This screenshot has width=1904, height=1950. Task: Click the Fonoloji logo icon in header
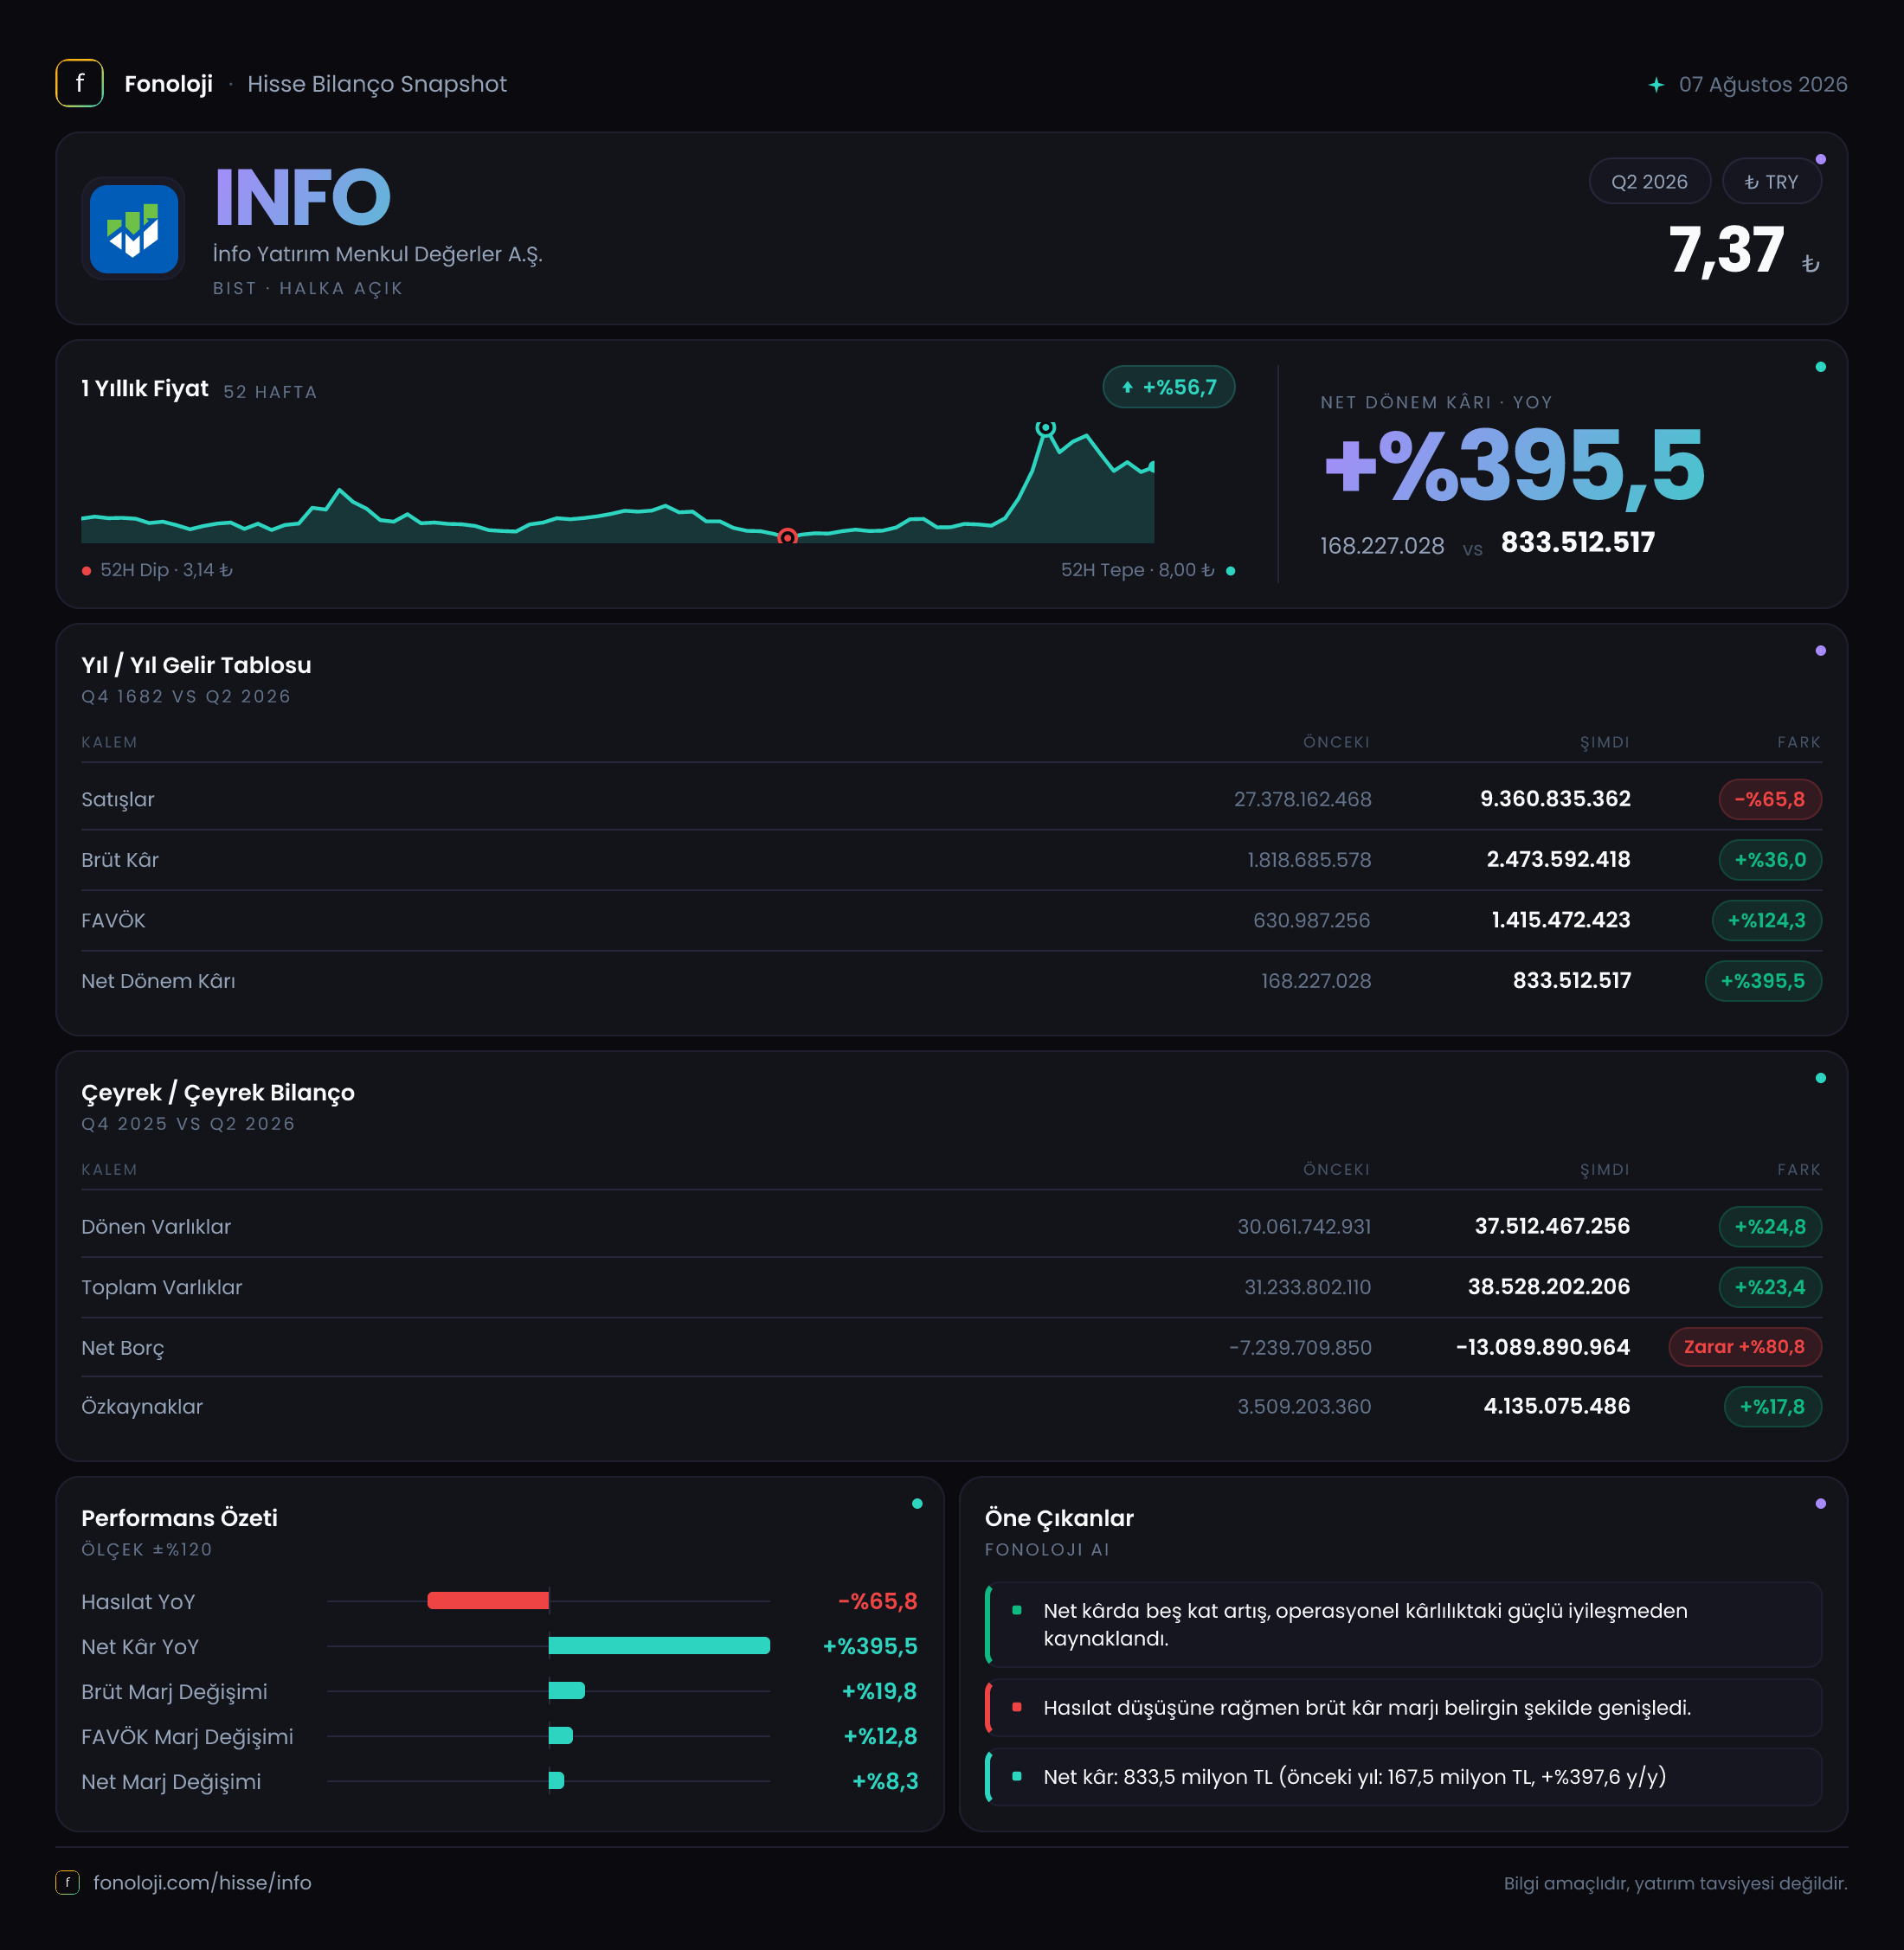79,84
